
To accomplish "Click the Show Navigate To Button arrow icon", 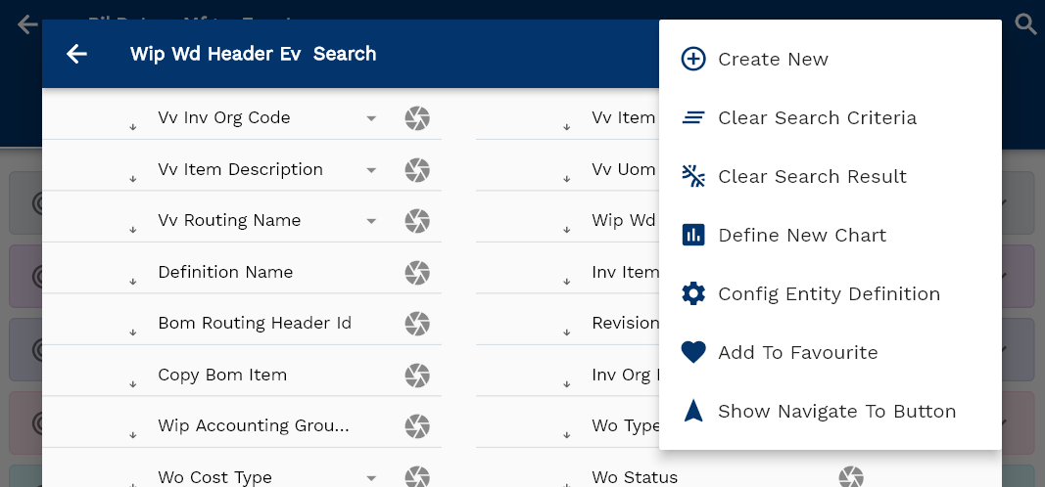I will 693,411.
